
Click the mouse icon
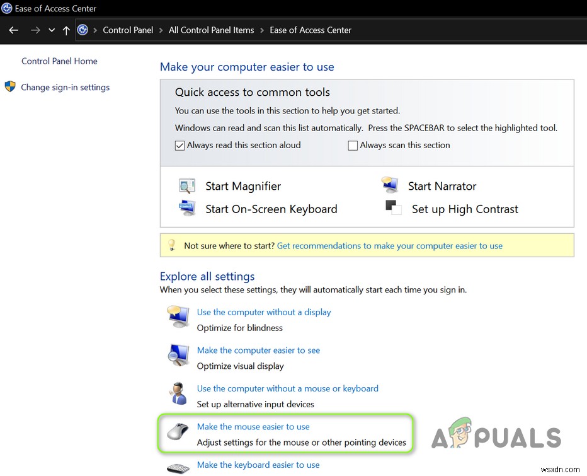tap(178, 431)
